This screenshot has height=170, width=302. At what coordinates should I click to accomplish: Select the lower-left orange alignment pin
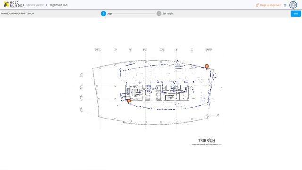click(x=129, y=102)
